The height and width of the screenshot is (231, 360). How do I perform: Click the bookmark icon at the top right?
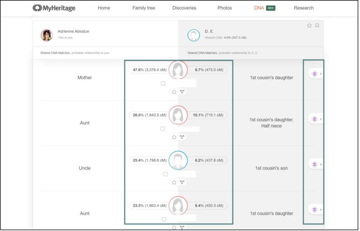pyautogui.click(x=317, y=25)
